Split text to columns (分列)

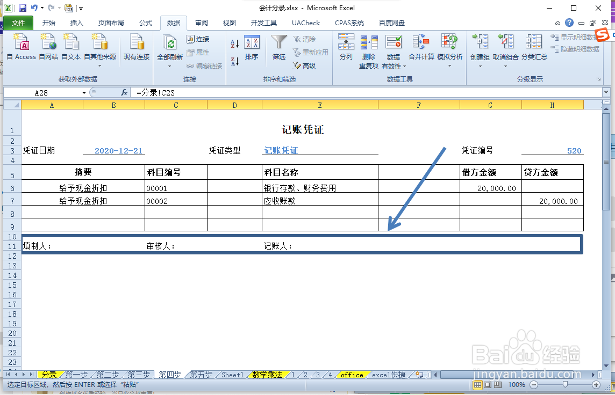tap(346, 47)
